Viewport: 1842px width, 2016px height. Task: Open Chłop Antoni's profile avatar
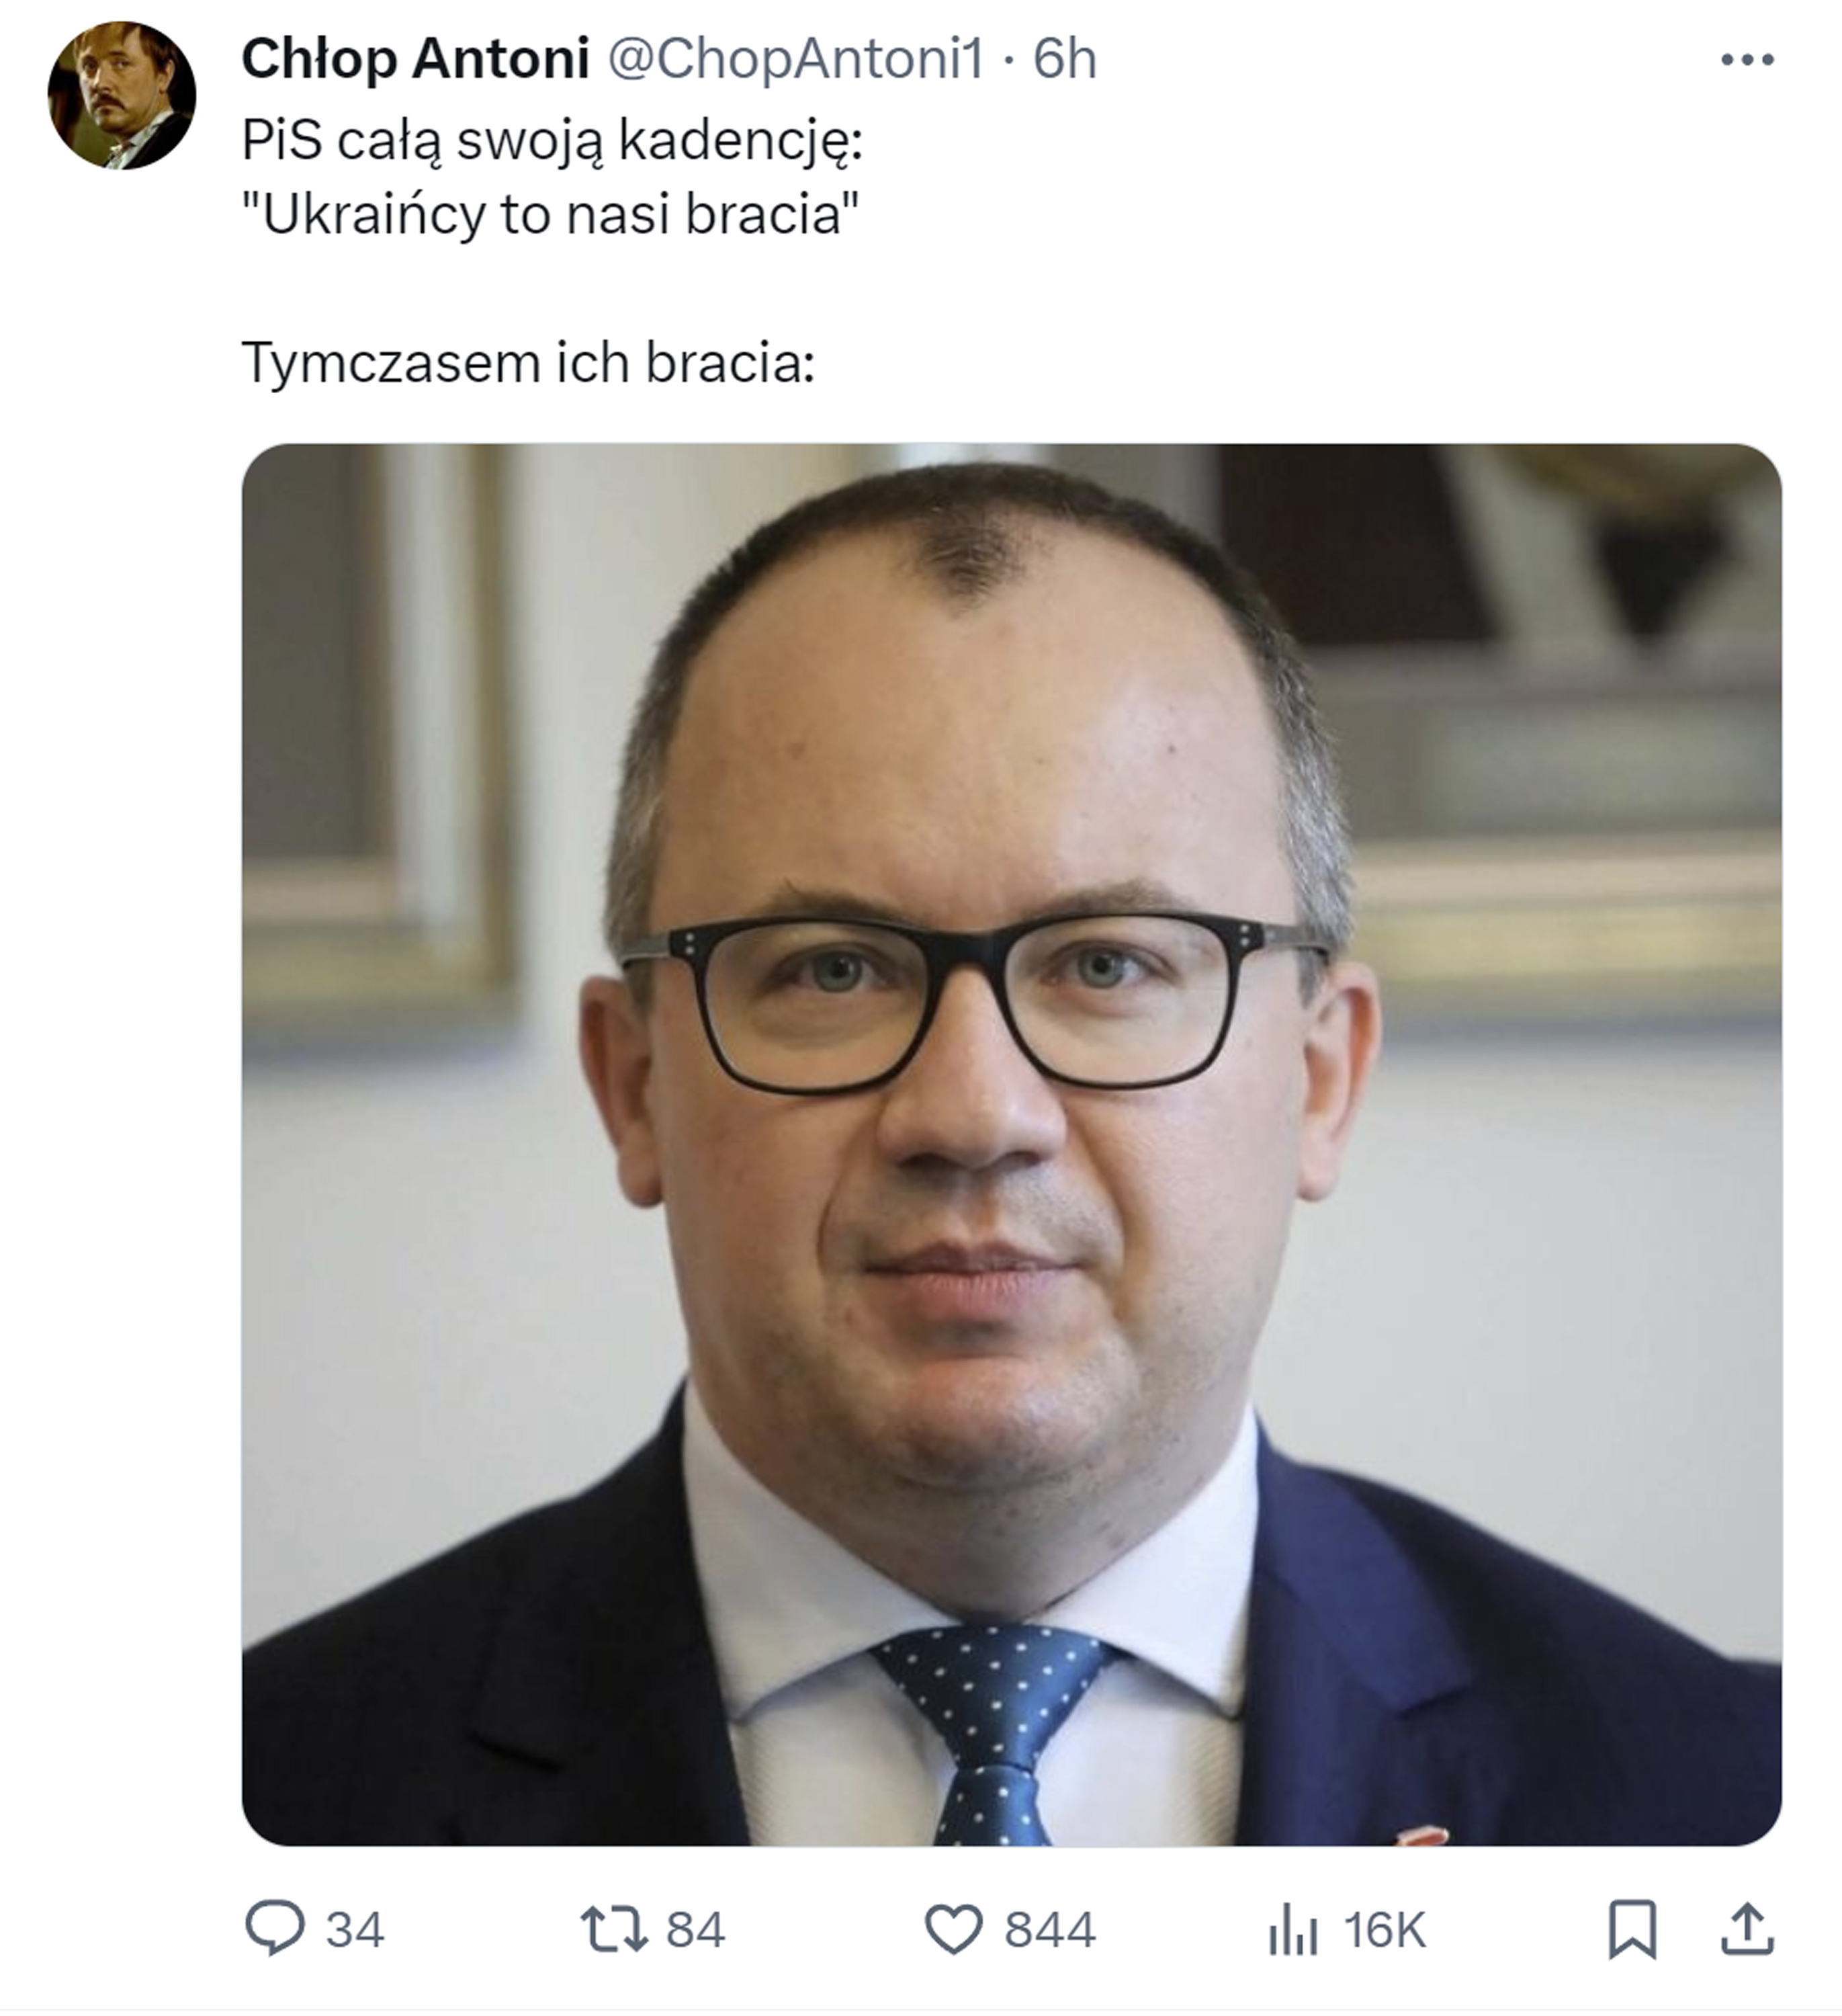point(121,95)
